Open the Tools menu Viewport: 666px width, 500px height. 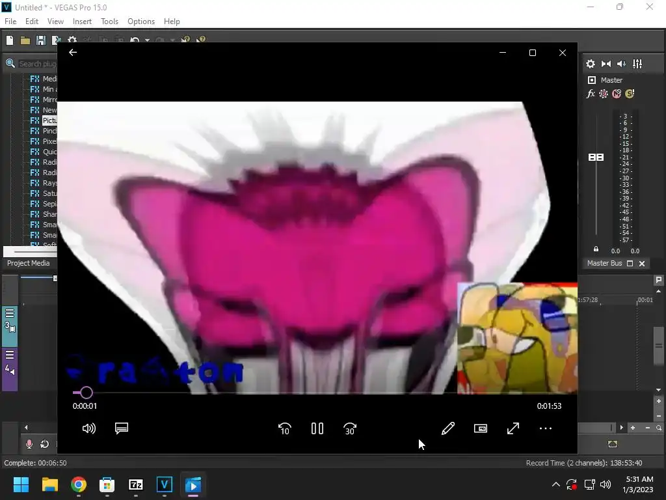(109, 21)
